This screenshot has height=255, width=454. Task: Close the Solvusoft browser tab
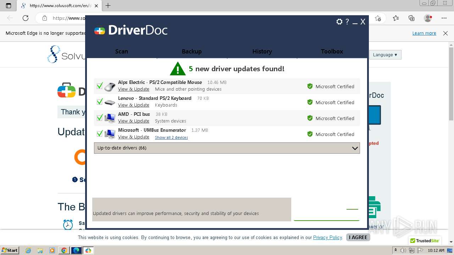pyautogui.click(x=96, y=6)
